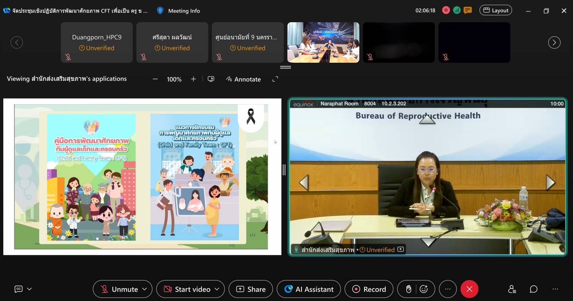Expand the closed captions options arrow

(30, 289)
